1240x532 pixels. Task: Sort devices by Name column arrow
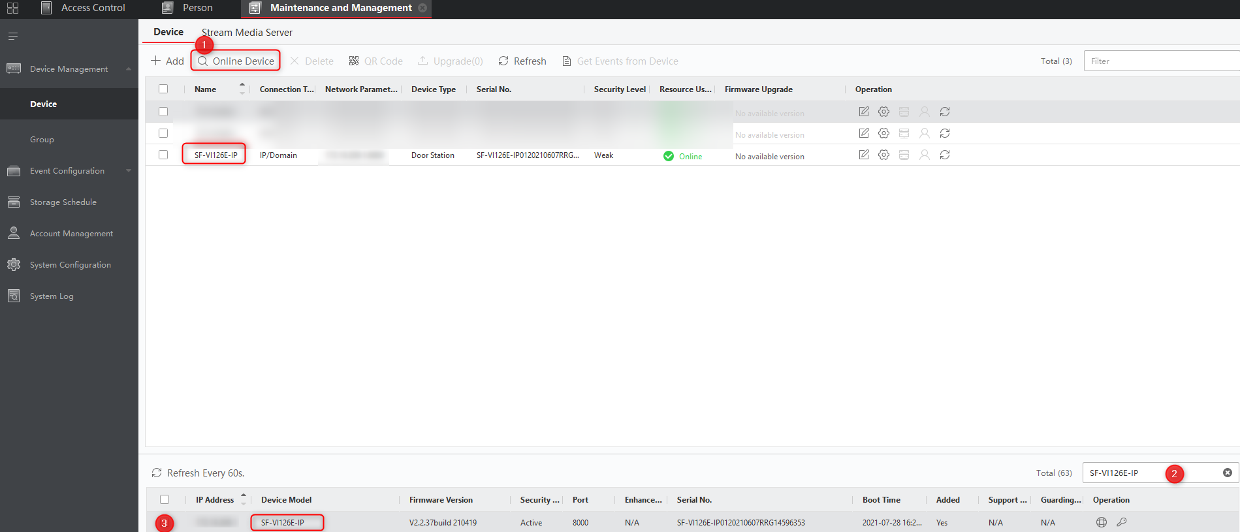click(x=242, y=89)
